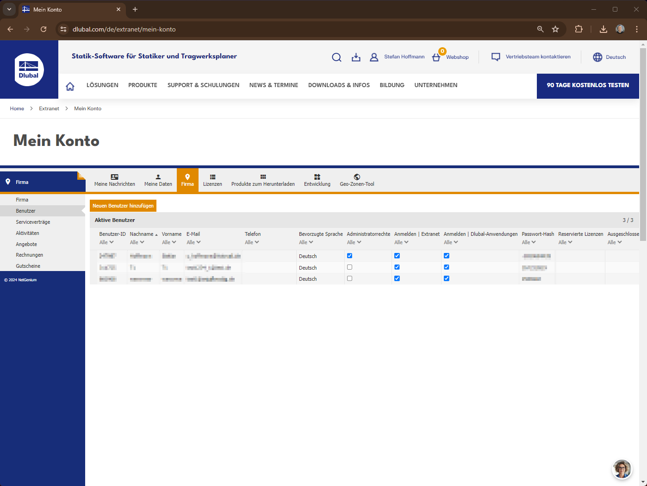This screenshot has width=647, height=486.
Task: Select the Firma tab
Action: click(x=187, y=180)
